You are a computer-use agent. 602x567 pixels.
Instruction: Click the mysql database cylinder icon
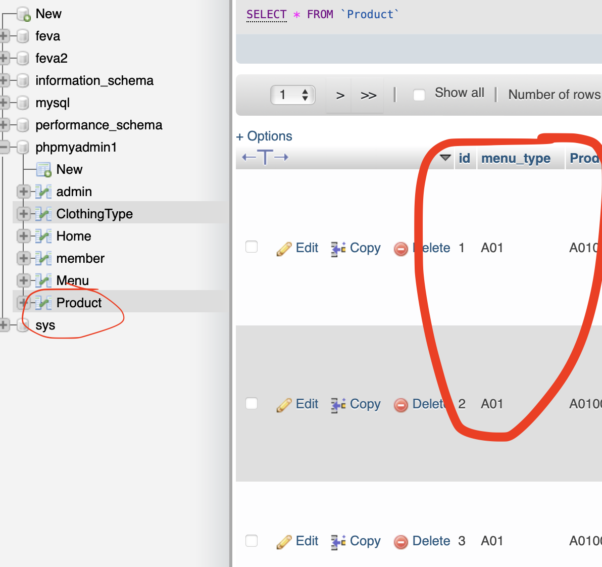(22, 103)
